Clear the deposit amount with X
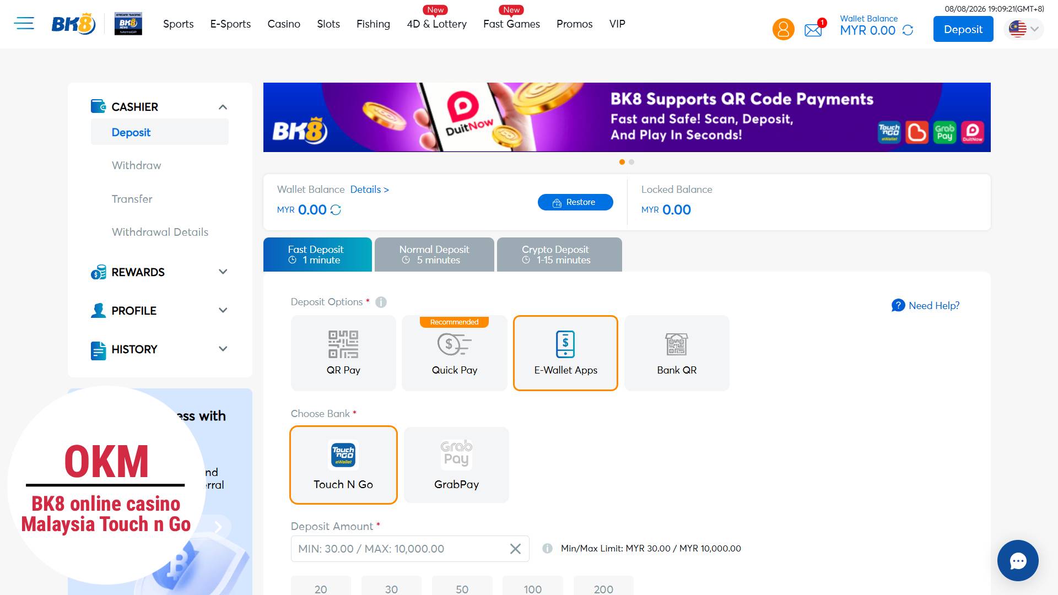The width and height of the screenshot is (1058, 595). [515, 549]
